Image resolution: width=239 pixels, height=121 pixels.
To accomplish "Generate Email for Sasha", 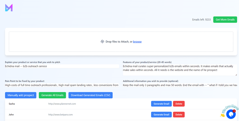I will [x=161, y=104].
